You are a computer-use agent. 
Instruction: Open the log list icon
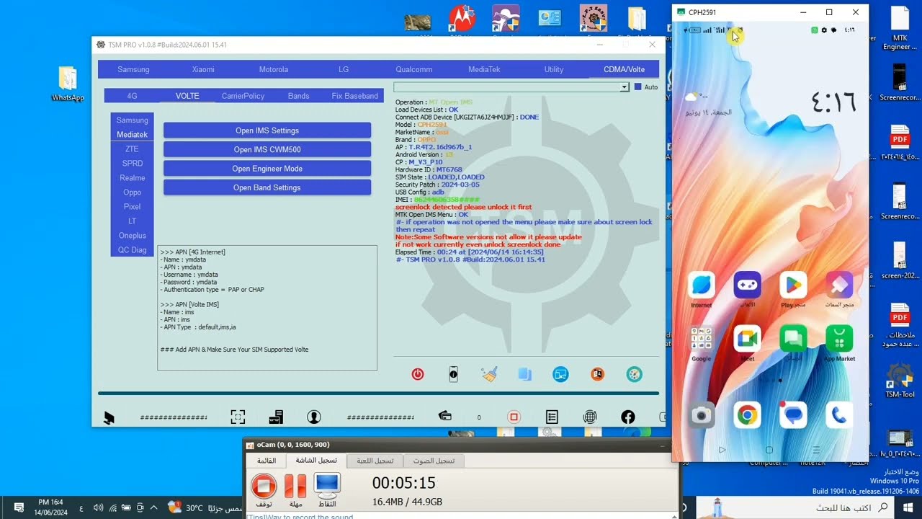(551, 416)
